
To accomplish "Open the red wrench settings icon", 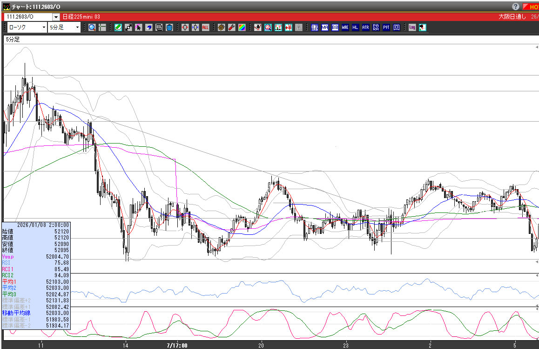I will tap(231, 27).
